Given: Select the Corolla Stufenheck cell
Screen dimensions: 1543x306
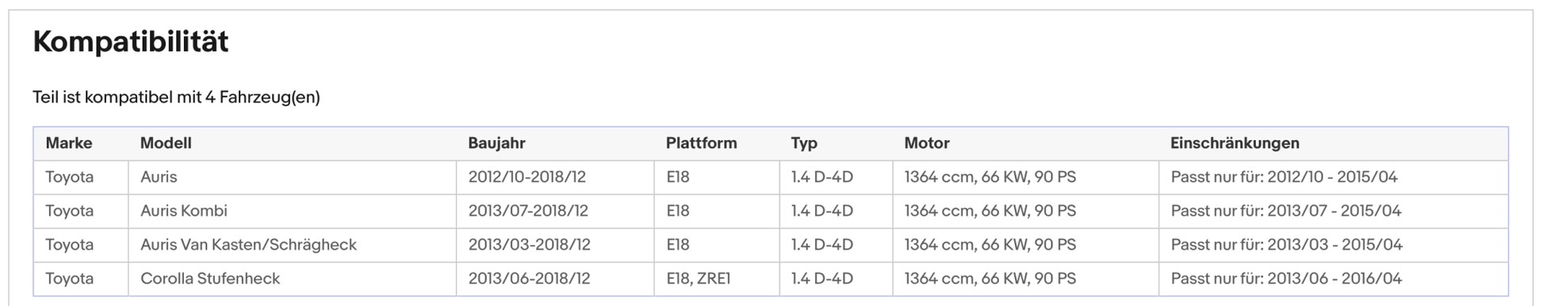Looking at the screenshot, I should pos(292,279).
